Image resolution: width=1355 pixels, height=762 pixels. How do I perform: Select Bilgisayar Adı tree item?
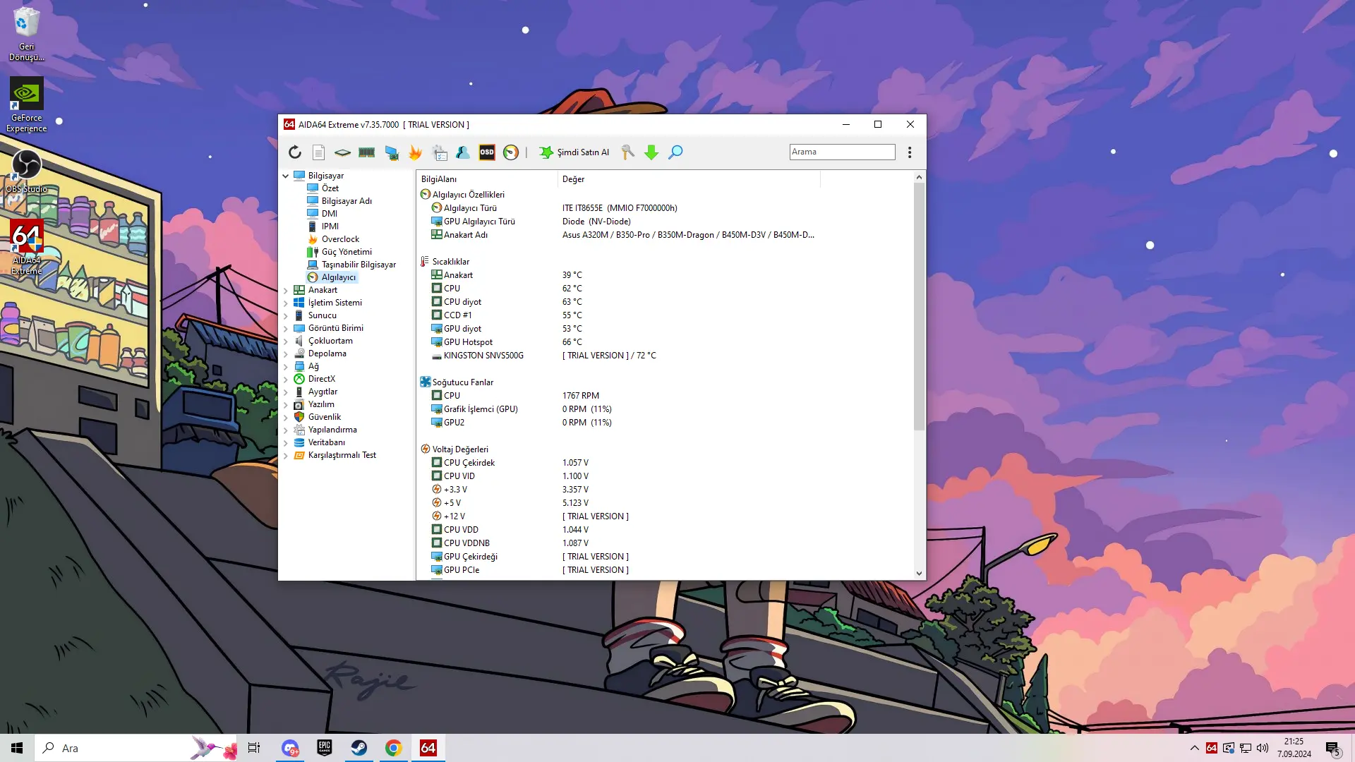click(347, 201)
